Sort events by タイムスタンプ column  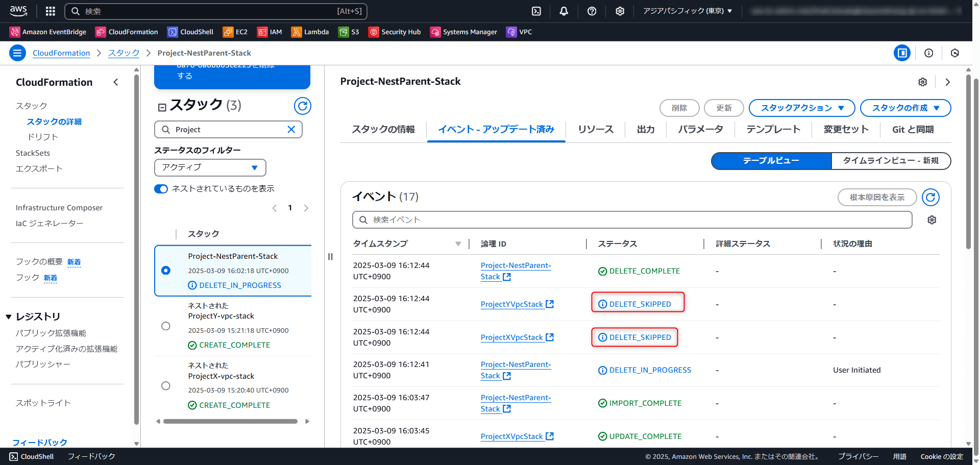pyautogui.click(x=458, y=243)
